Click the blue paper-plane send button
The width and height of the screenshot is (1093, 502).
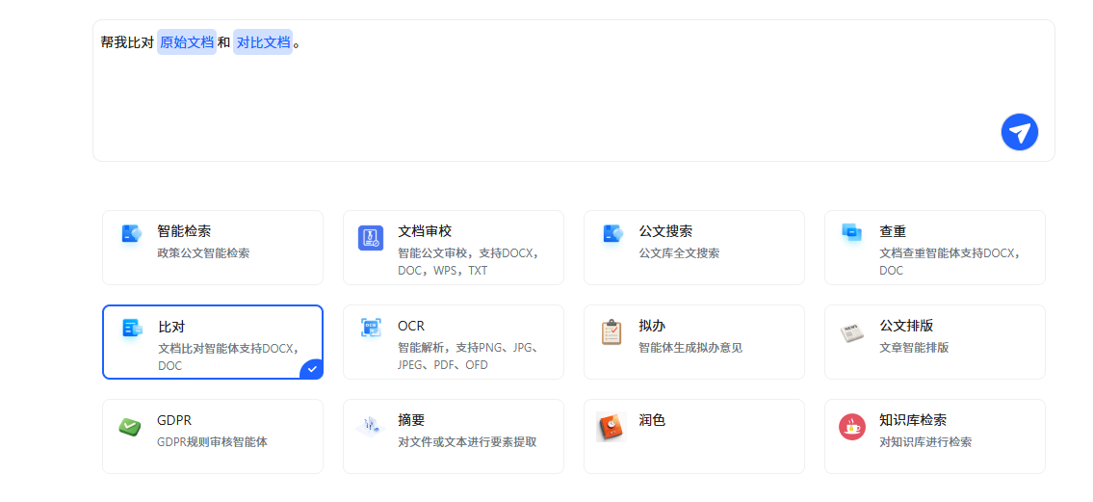1019,132
